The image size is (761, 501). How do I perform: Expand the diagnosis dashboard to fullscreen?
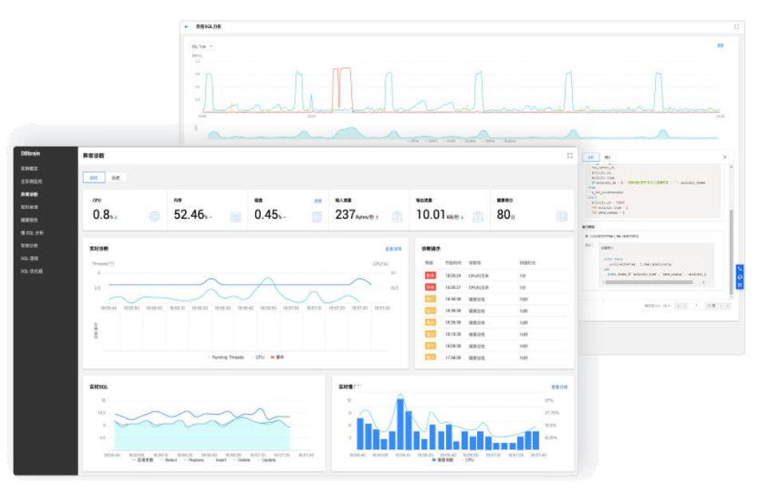point(570,156)
